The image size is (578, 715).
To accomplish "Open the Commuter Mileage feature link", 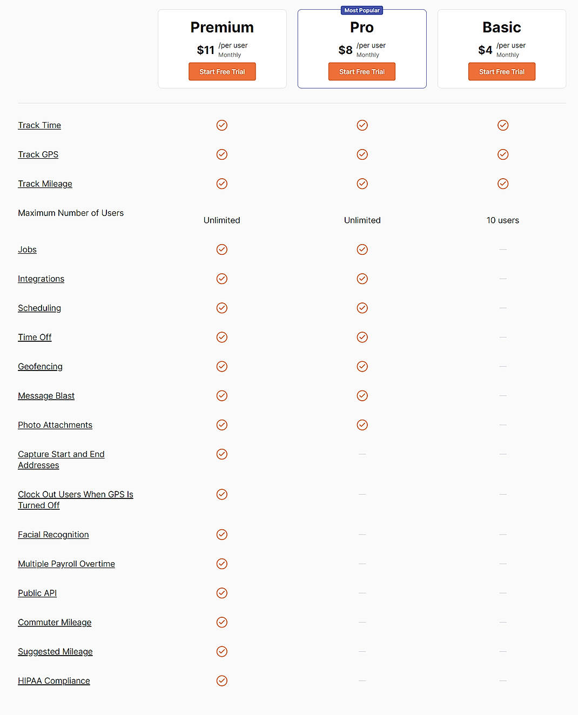I will (55, 622).
